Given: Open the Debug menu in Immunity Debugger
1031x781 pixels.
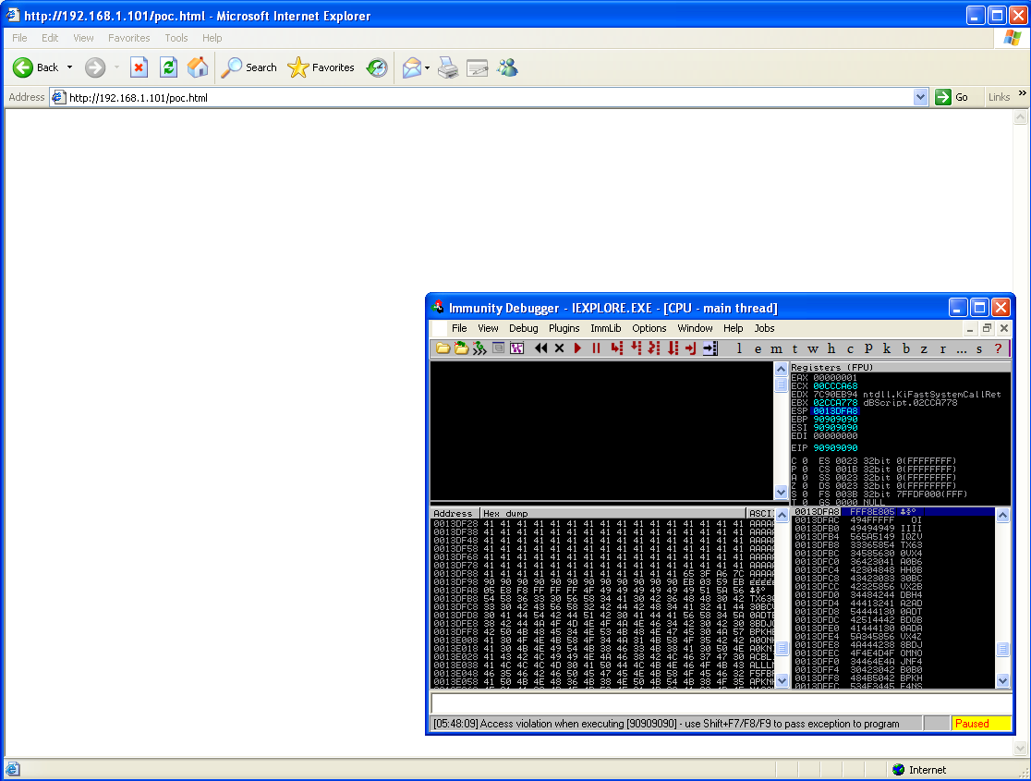Looking at the screenshot, I should tap(524, 328).
